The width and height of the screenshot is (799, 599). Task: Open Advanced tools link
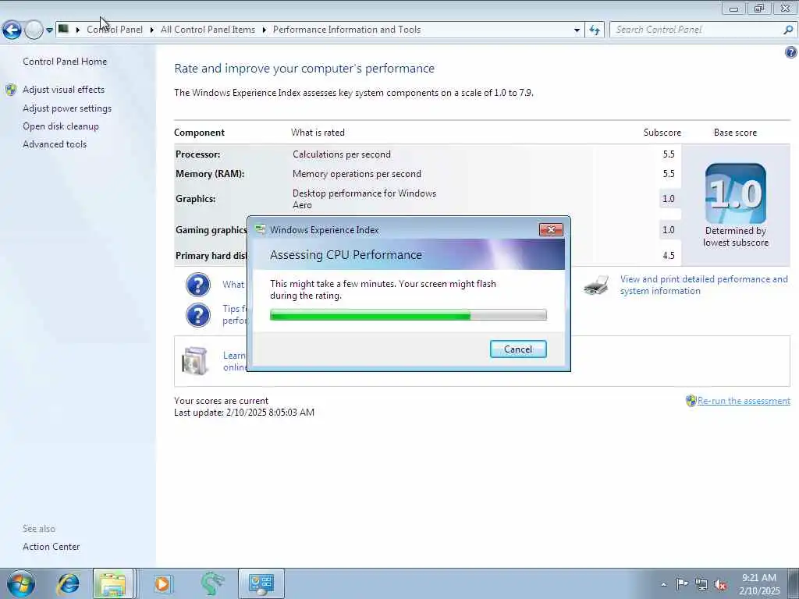[x=55, y=144]
